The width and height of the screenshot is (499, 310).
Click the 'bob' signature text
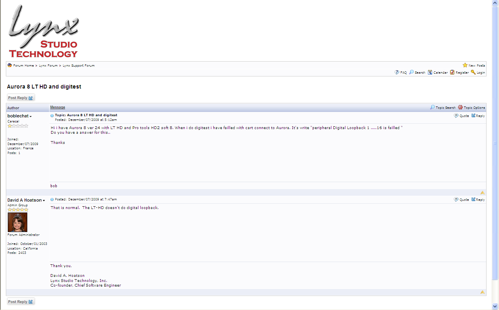pos(54,186)
